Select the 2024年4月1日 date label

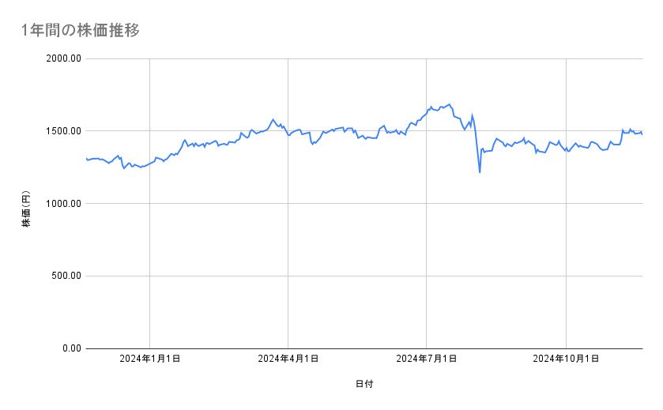coord(288,359)
